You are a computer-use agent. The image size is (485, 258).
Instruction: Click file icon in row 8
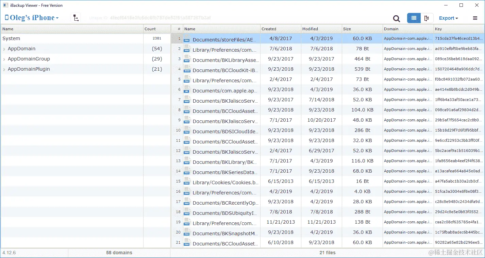coord(187,110)
